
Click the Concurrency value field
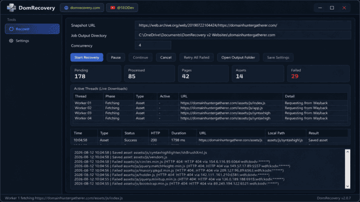point(153,45)
